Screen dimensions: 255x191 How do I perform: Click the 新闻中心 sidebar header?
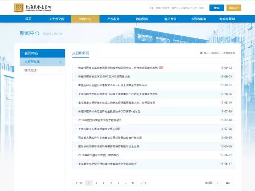(x=43, y=53)
